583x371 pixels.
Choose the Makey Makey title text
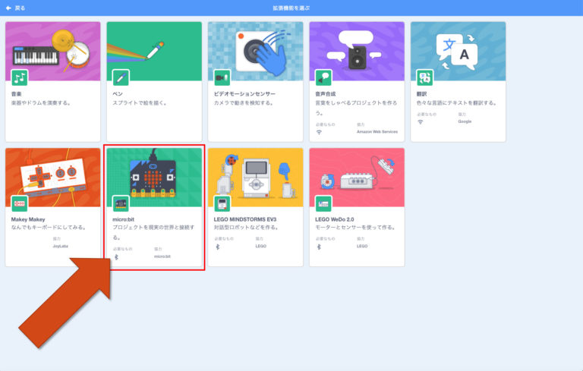(x=30, y=219)
